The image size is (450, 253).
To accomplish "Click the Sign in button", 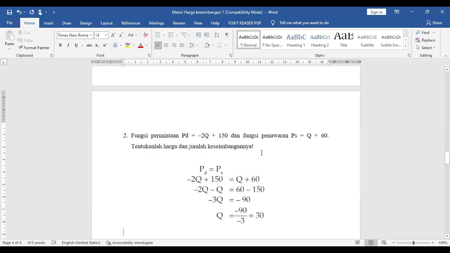I will (376, 12).
